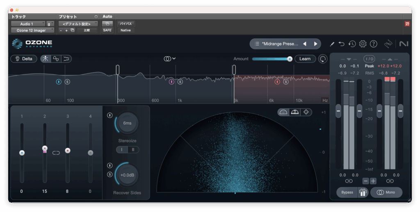Select the Lissajous vectorscope view icon
Screen dimensions: 420x212
306,112
